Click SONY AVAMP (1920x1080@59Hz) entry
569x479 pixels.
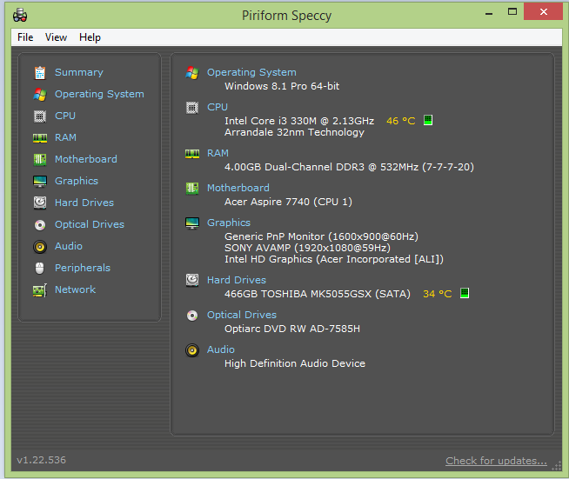[x=307, y=248]
